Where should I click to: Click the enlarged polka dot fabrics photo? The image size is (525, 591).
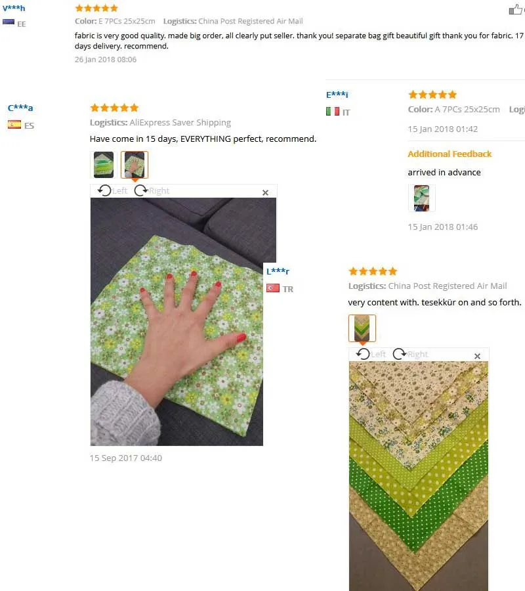coord(419,476)
